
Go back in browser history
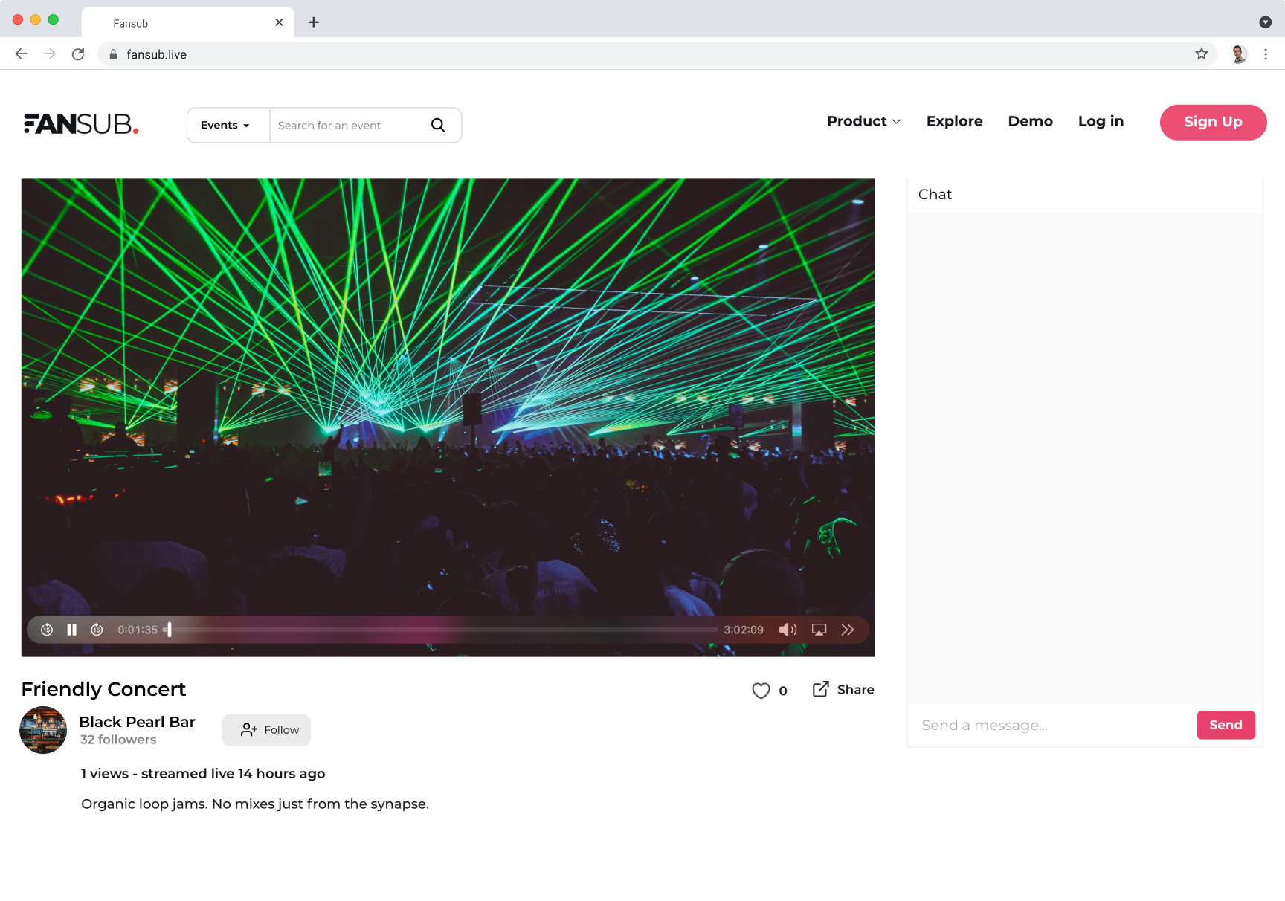pyautogui.click(x=22, y=54)
